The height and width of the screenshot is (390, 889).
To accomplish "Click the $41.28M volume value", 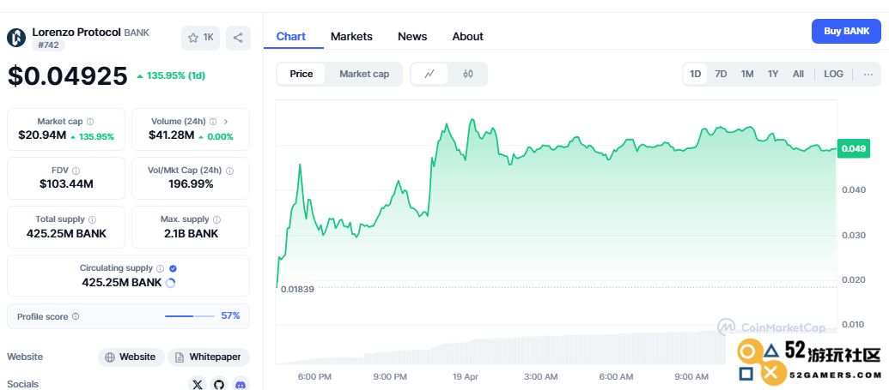I will pos(171,135).
